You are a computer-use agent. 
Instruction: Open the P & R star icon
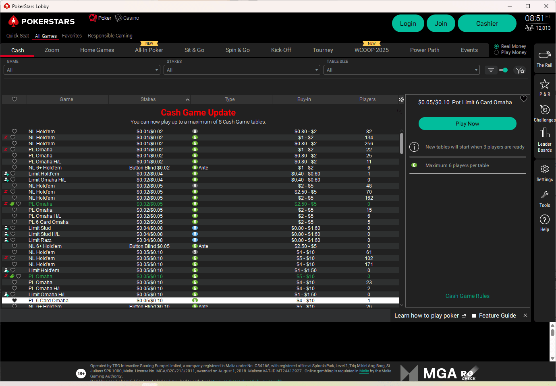[544, 87]
